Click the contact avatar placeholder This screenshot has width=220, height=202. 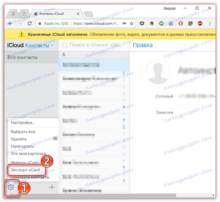(x=158, y=72)
